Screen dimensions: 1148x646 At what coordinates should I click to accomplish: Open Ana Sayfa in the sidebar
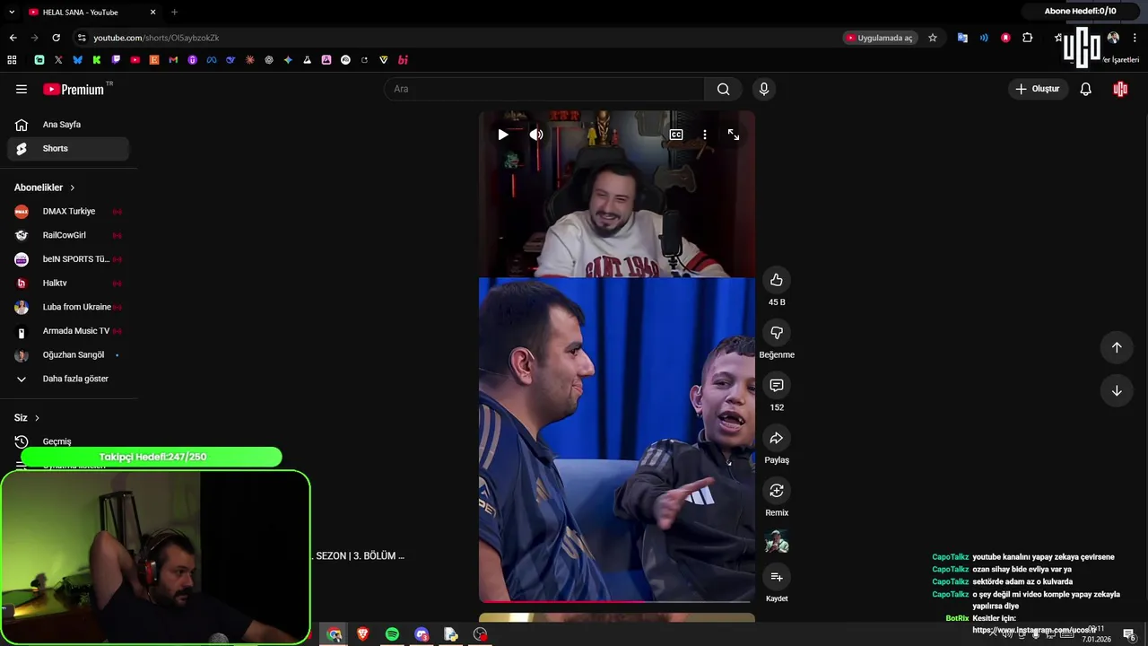tap(68, 125)
